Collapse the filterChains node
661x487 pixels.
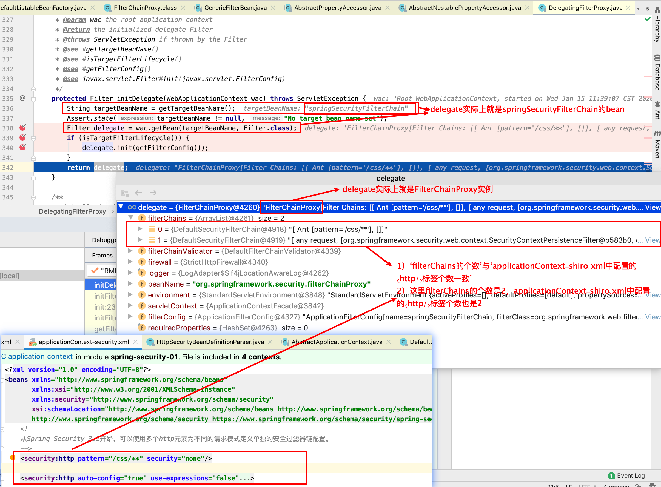[131, 218]
